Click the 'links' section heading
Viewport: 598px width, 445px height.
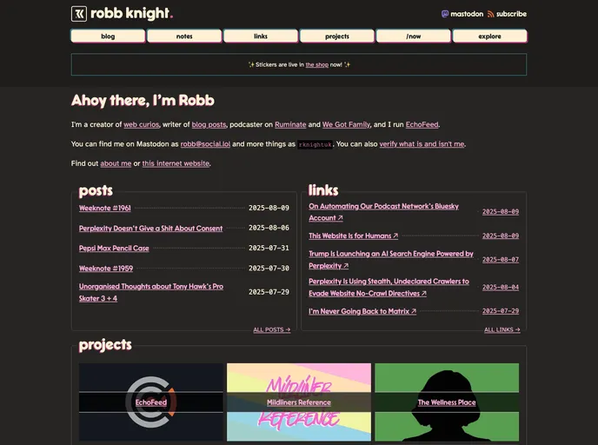click(x=323, y=189)
